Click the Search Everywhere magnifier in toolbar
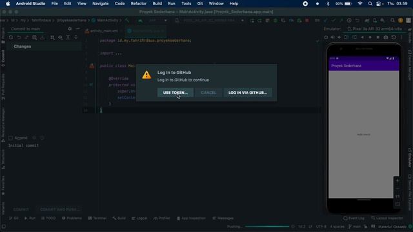Screen dimensions: 413x232 tap(392, 21)
